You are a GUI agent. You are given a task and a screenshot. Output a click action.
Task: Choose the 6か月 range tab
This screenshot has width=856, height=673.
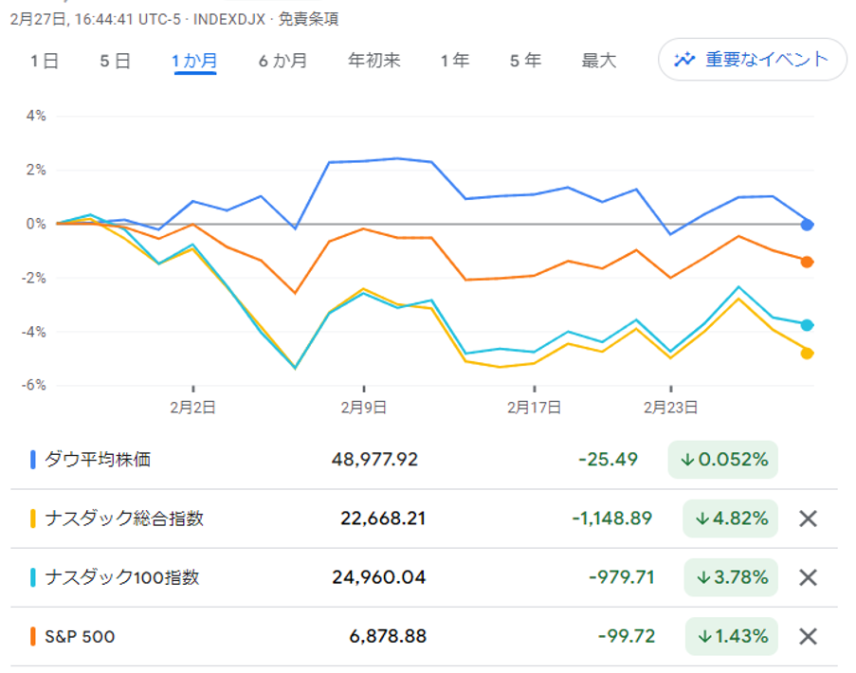282,61
